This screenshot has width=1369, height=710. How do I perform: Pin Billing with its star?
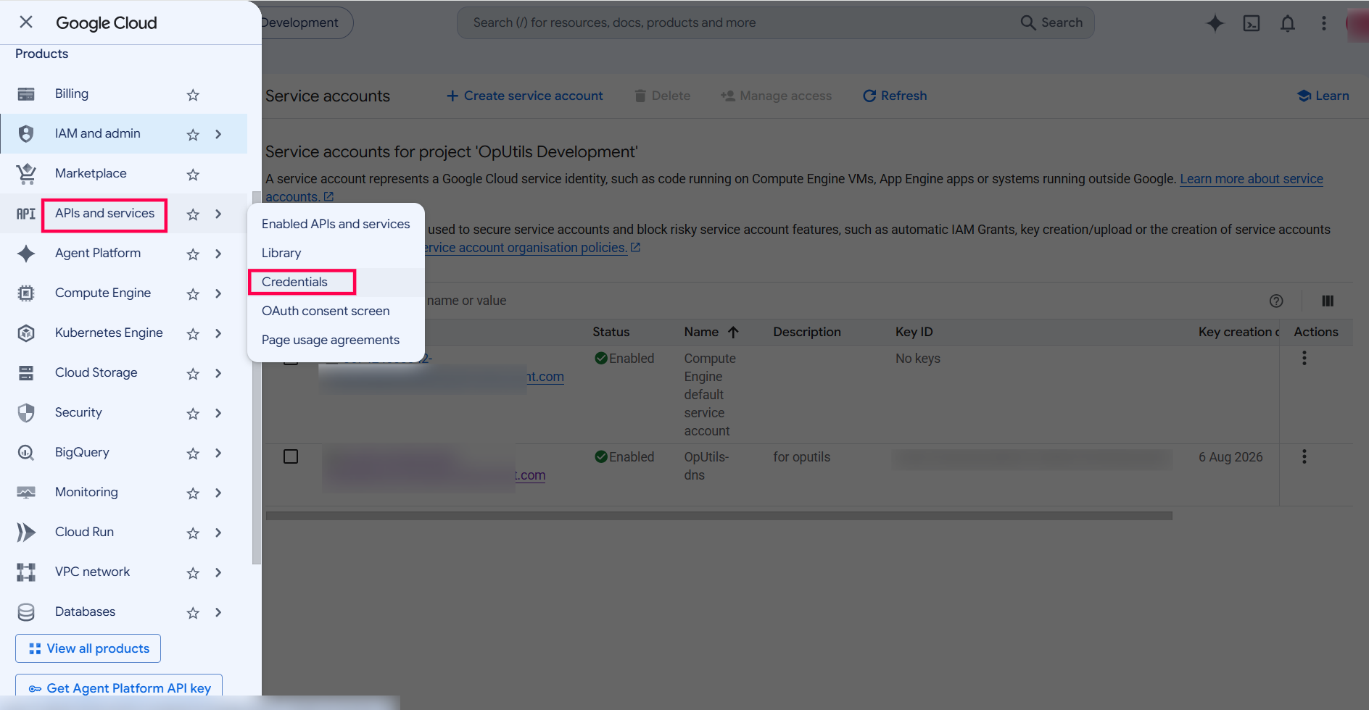[193, 95]
